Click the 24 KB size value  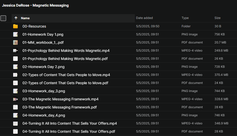point(219,83)
